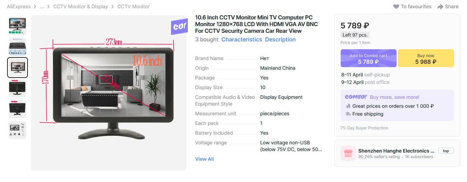This screenshot has height=182, width=467.
Task: Select the fourth thumbnail showing the monitor's back
Action: pos(18,88)
